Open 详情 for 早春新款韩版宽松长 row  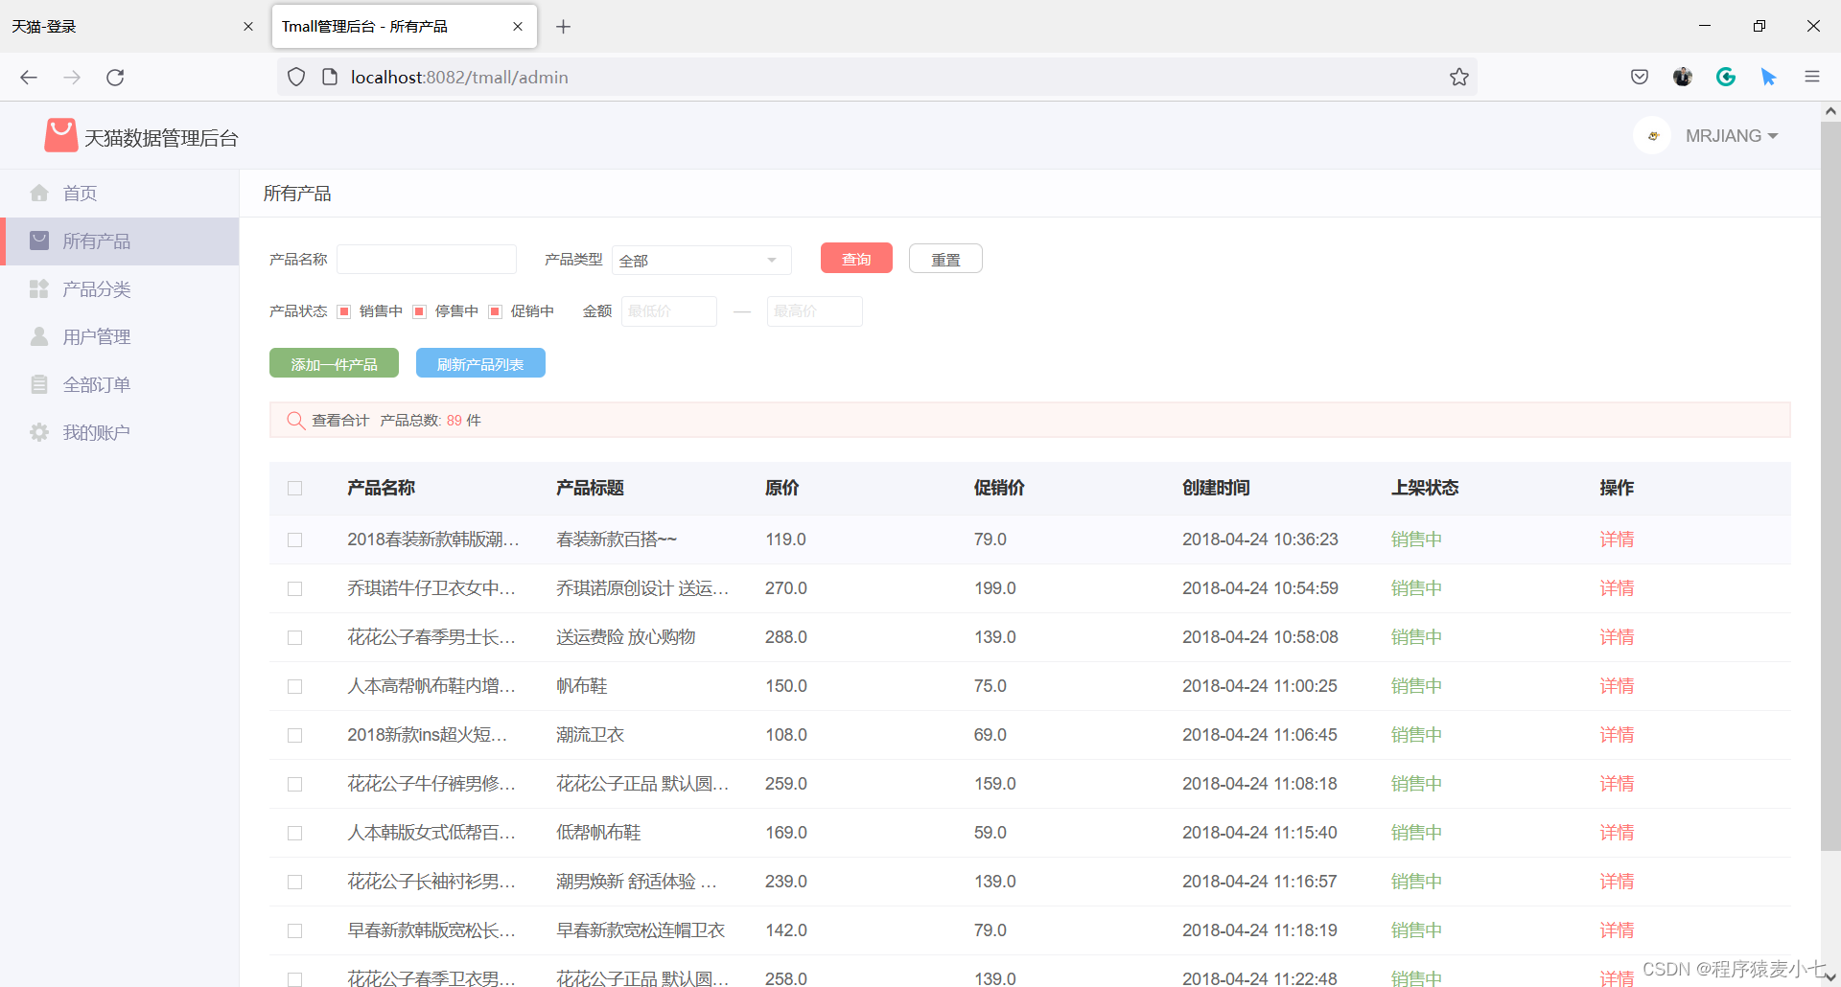[1617, 930]
